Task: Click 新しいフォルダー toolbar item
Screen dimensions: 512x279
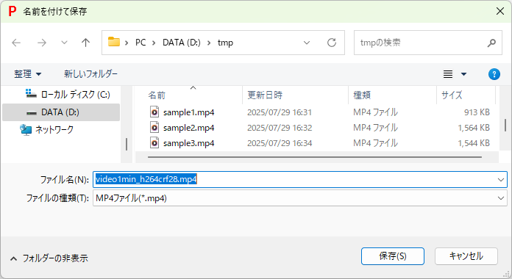Action: tap(90, 74)
